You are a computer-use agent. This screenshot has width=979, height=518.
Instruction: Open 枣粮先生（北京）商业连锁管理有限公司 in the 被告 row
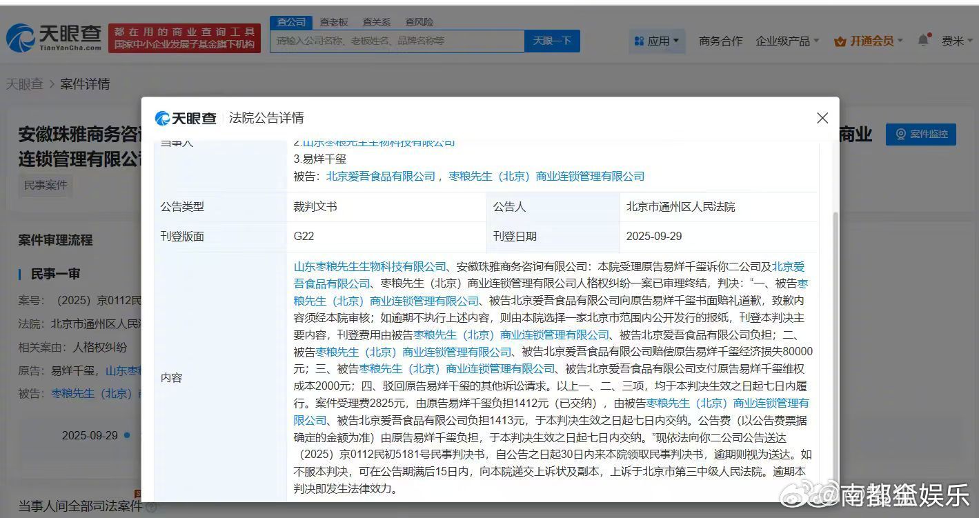pos(546,176)
